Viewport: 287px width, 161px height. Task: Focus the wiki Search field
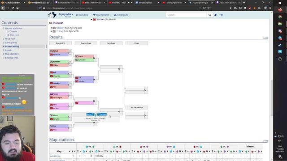click(x=186, y=15)
